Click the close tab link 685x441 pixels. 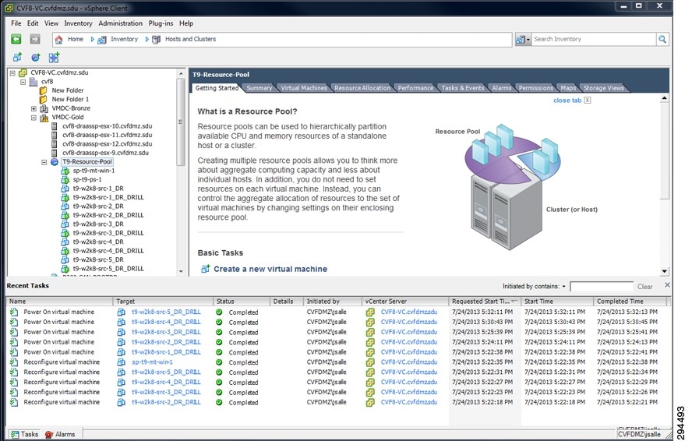[x=567, y=101]
